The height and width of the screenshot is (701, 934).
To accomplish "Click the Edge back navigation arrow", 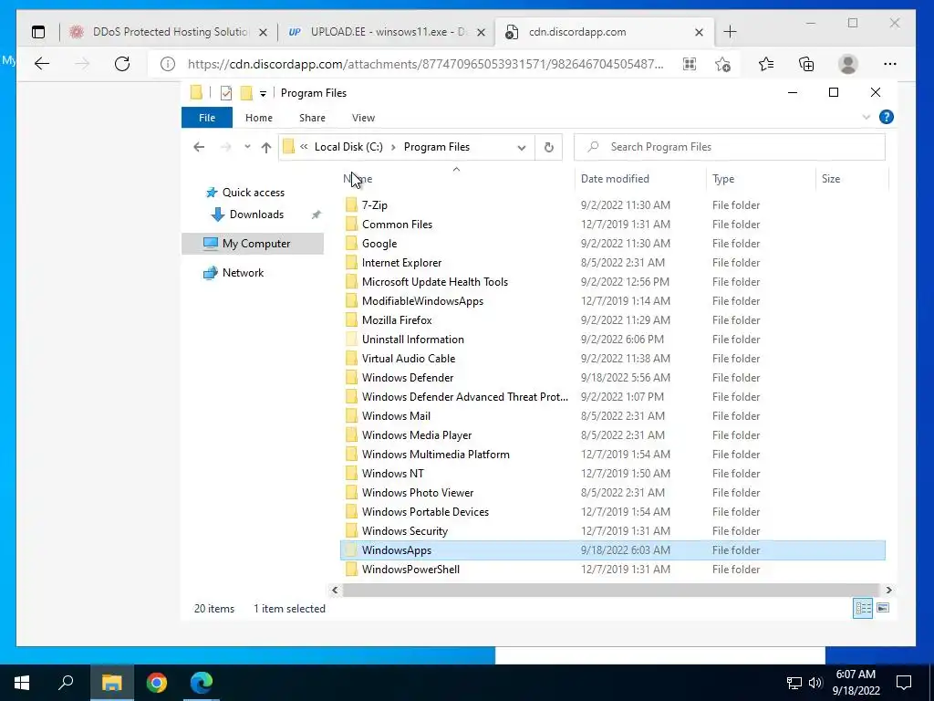I will (x=42, y=64).
